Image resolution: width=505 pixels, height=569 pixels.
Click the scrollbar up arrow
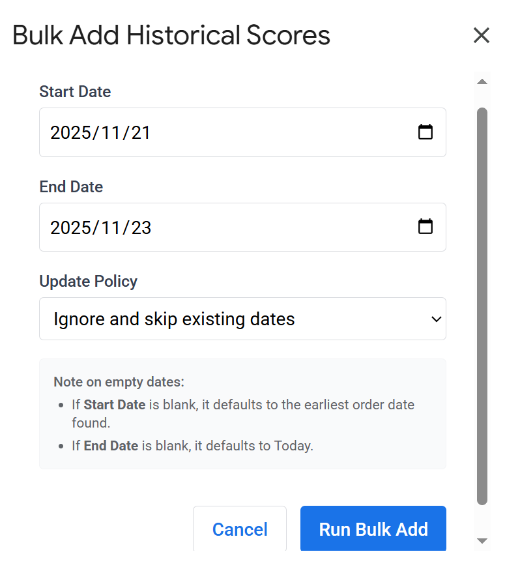click(x=482, y=81)
